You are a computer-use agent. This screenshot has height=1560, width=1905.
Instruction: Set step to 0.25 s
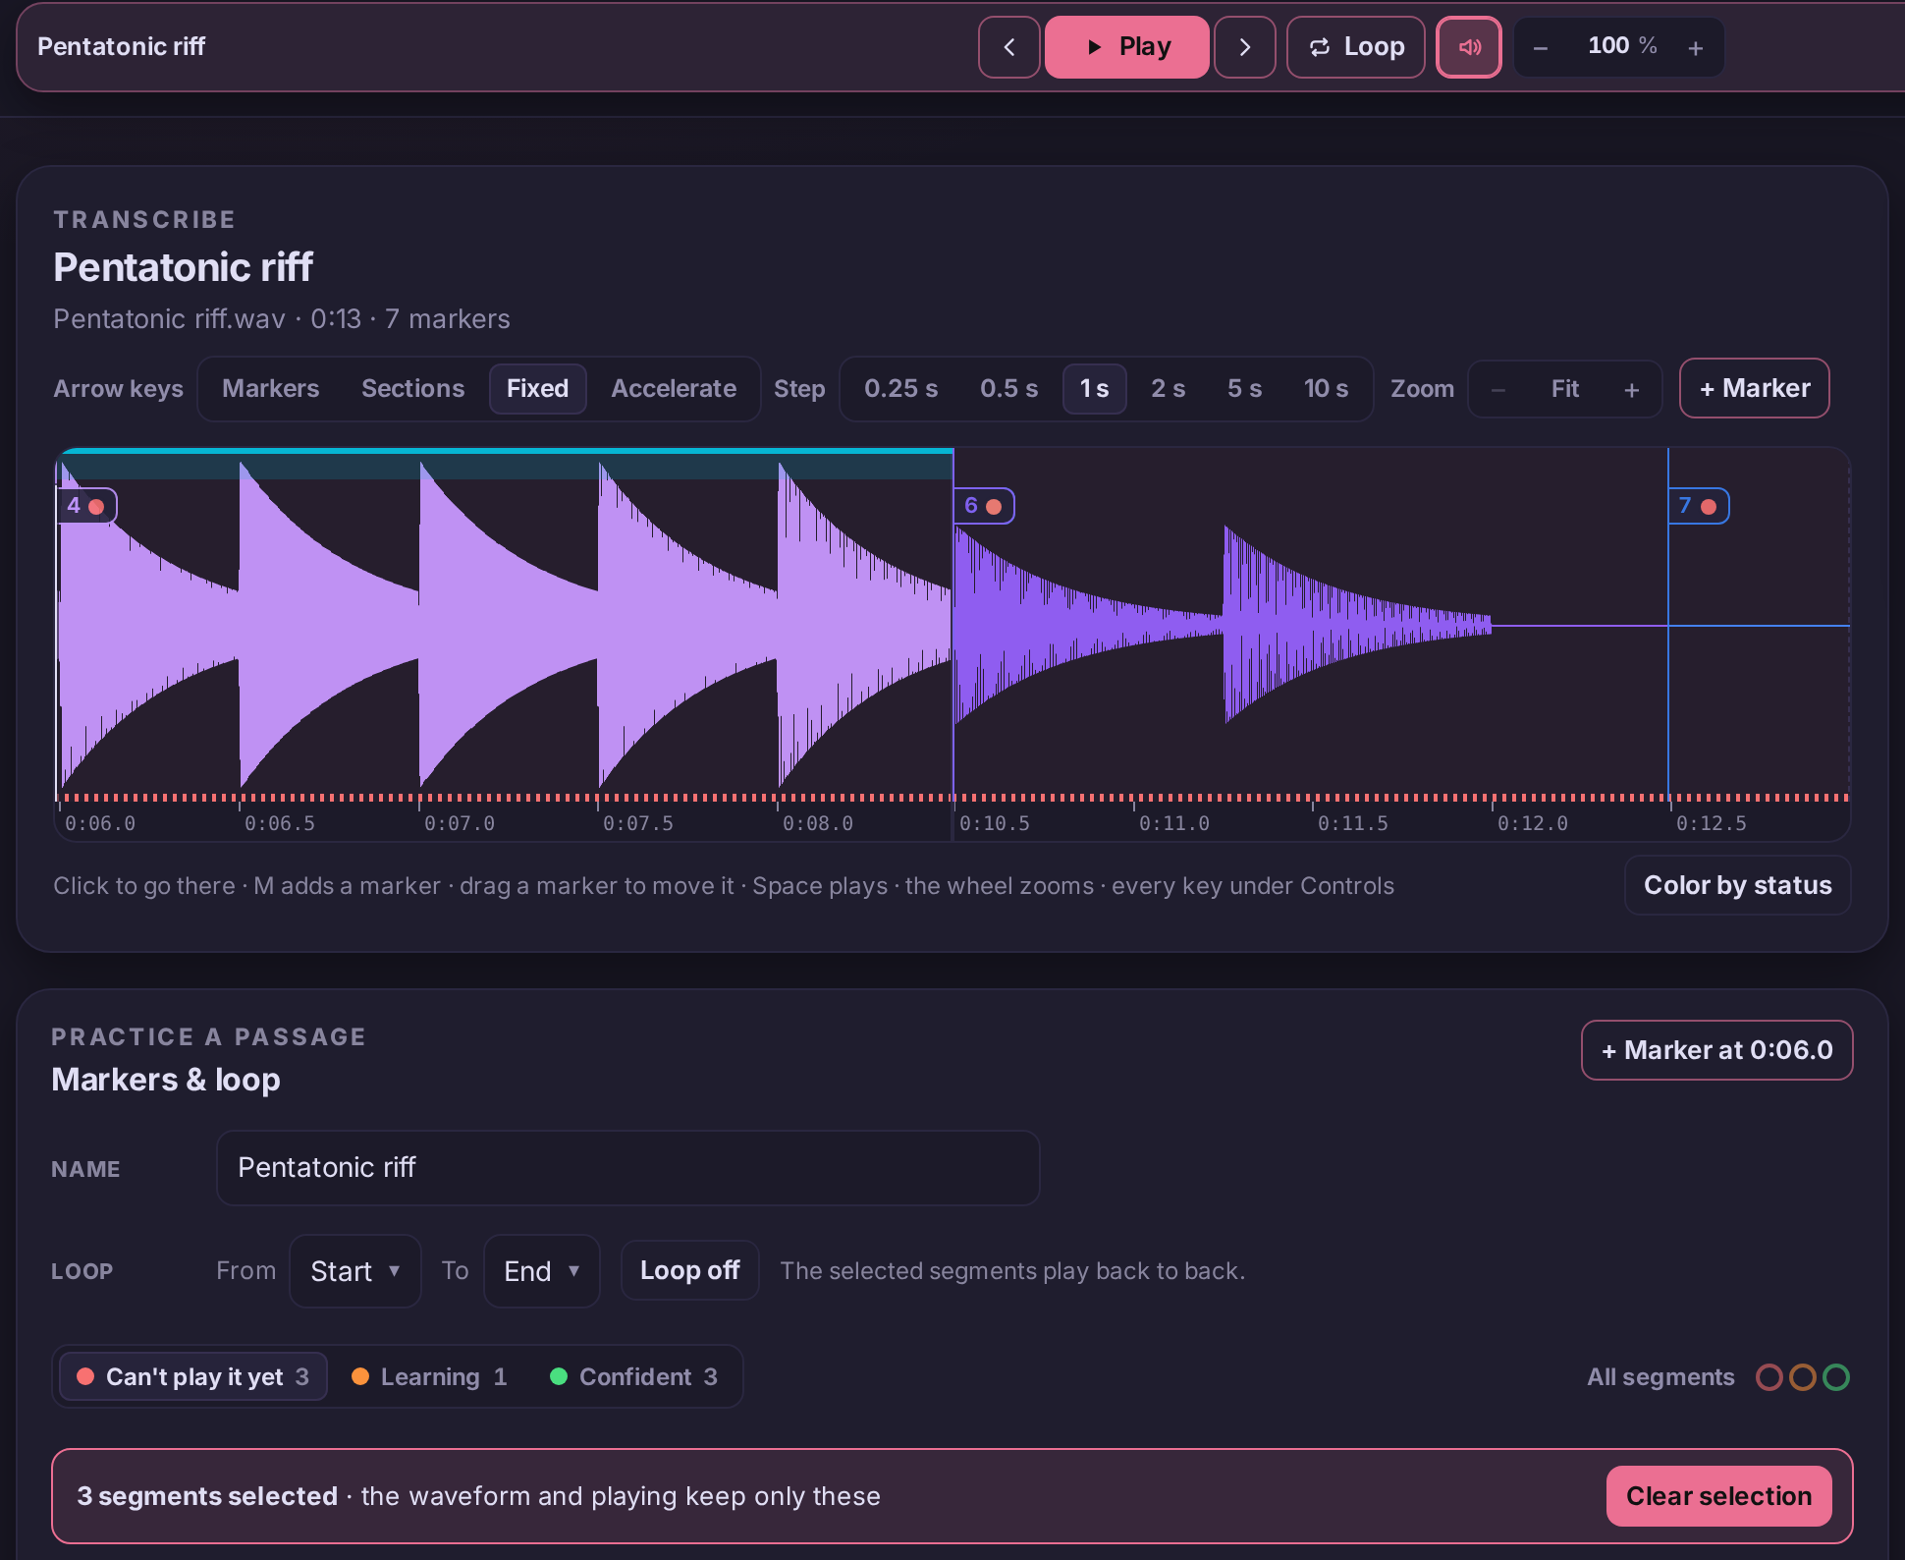pyautogui.click(x=900, y=389)
